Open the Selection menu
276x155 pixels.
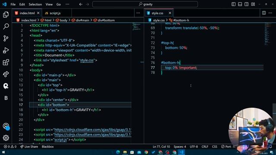click(35, 4)
